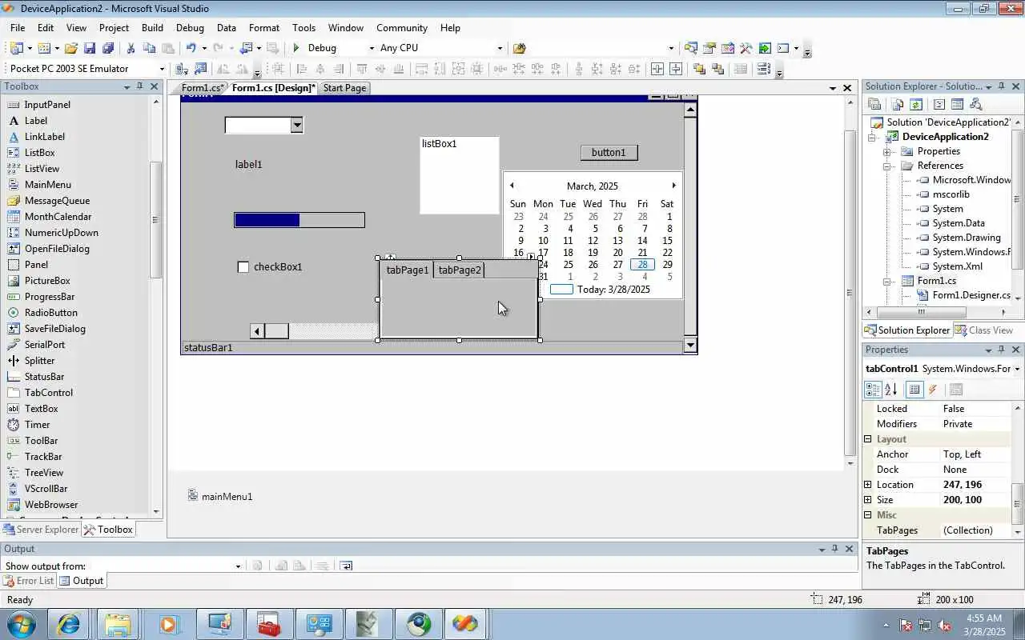Image resolution: width=1025 pixels, height=640 pixels.
Task: Open Solution Explorer from toolbar icon
Action: (x=690, y=48)
